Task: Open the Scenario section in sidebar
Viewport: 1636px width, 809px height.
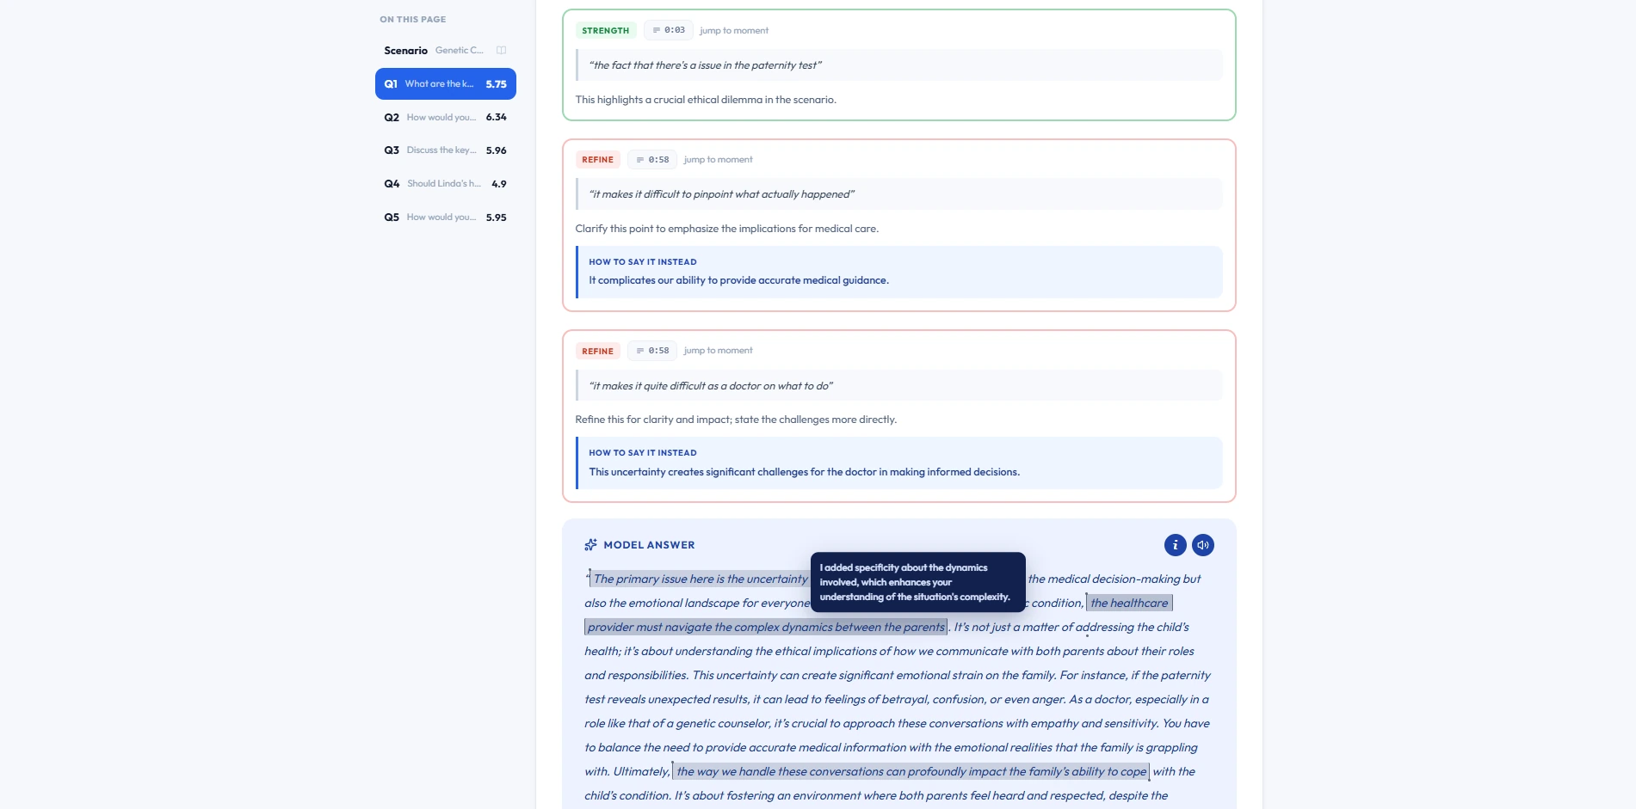Action: (x=445, y=51)
